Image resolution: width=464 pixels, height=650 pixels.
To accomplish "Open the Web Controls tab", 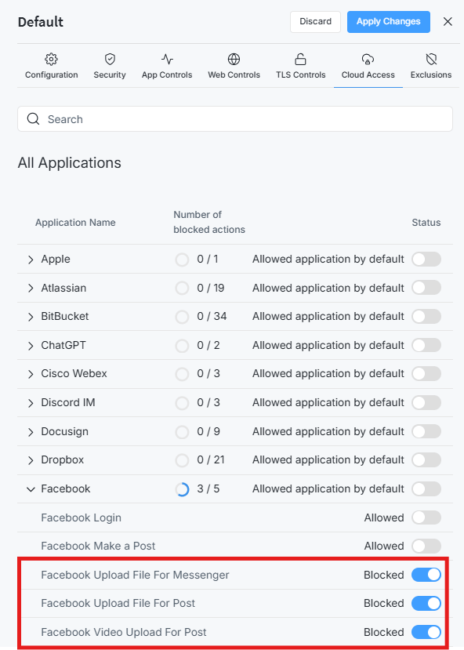I will 234,66.
